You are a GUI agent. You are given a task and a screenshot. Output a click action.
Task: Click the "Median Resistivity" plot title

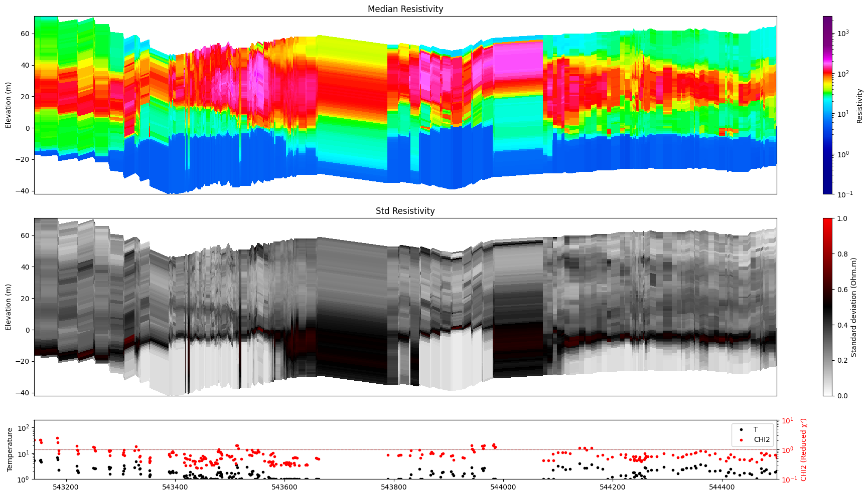click(x=405, y=9)
